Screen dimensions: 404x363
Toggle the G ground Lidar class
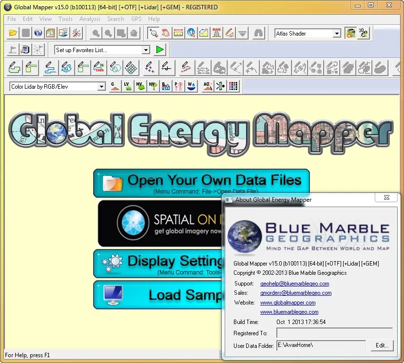(115, 86)
